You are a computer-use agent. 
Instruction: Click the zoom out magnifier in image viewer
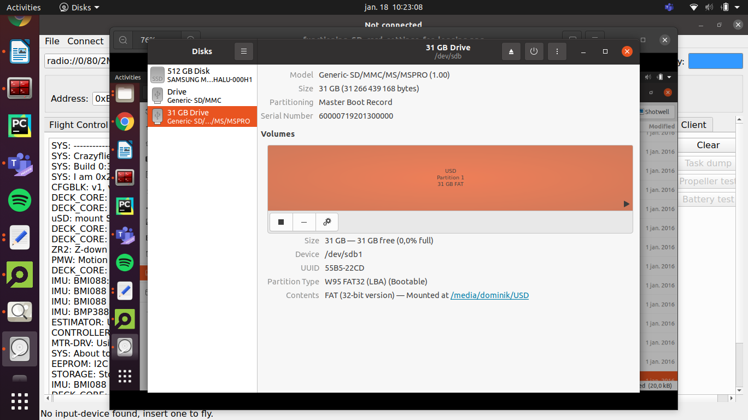pyautogui.click(x=123, y=40)
